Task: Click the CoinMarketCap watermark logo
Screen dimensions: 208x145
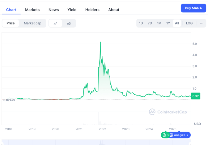Action: [168, 112]
